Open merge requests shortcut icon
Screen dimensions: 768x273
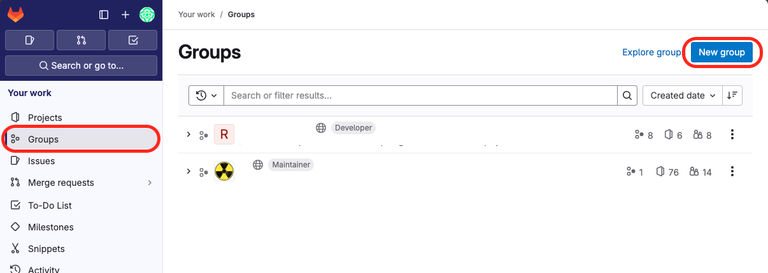pos(81,40)
